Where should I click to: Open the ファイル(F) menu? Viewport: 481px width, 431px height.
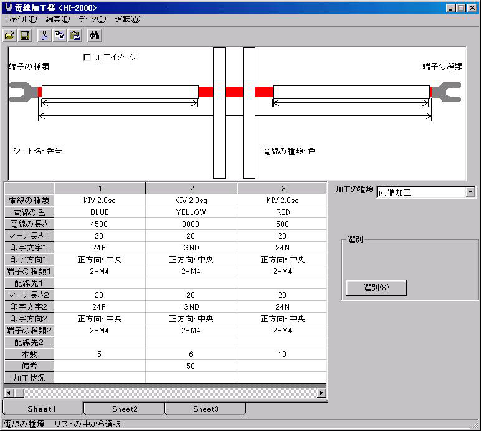coord(21,19)
